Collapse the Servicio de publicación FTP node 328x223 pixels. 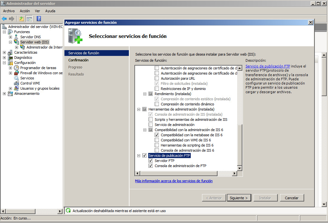click(139, 156)
